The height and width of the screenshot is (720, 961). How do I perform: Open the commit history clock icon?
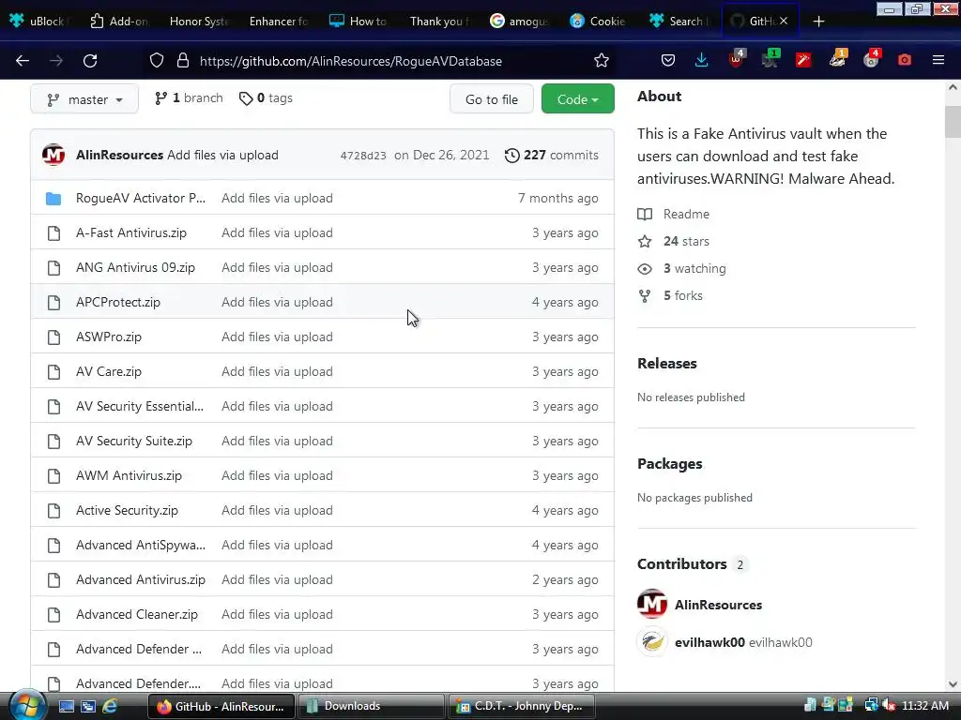(511, 156)
